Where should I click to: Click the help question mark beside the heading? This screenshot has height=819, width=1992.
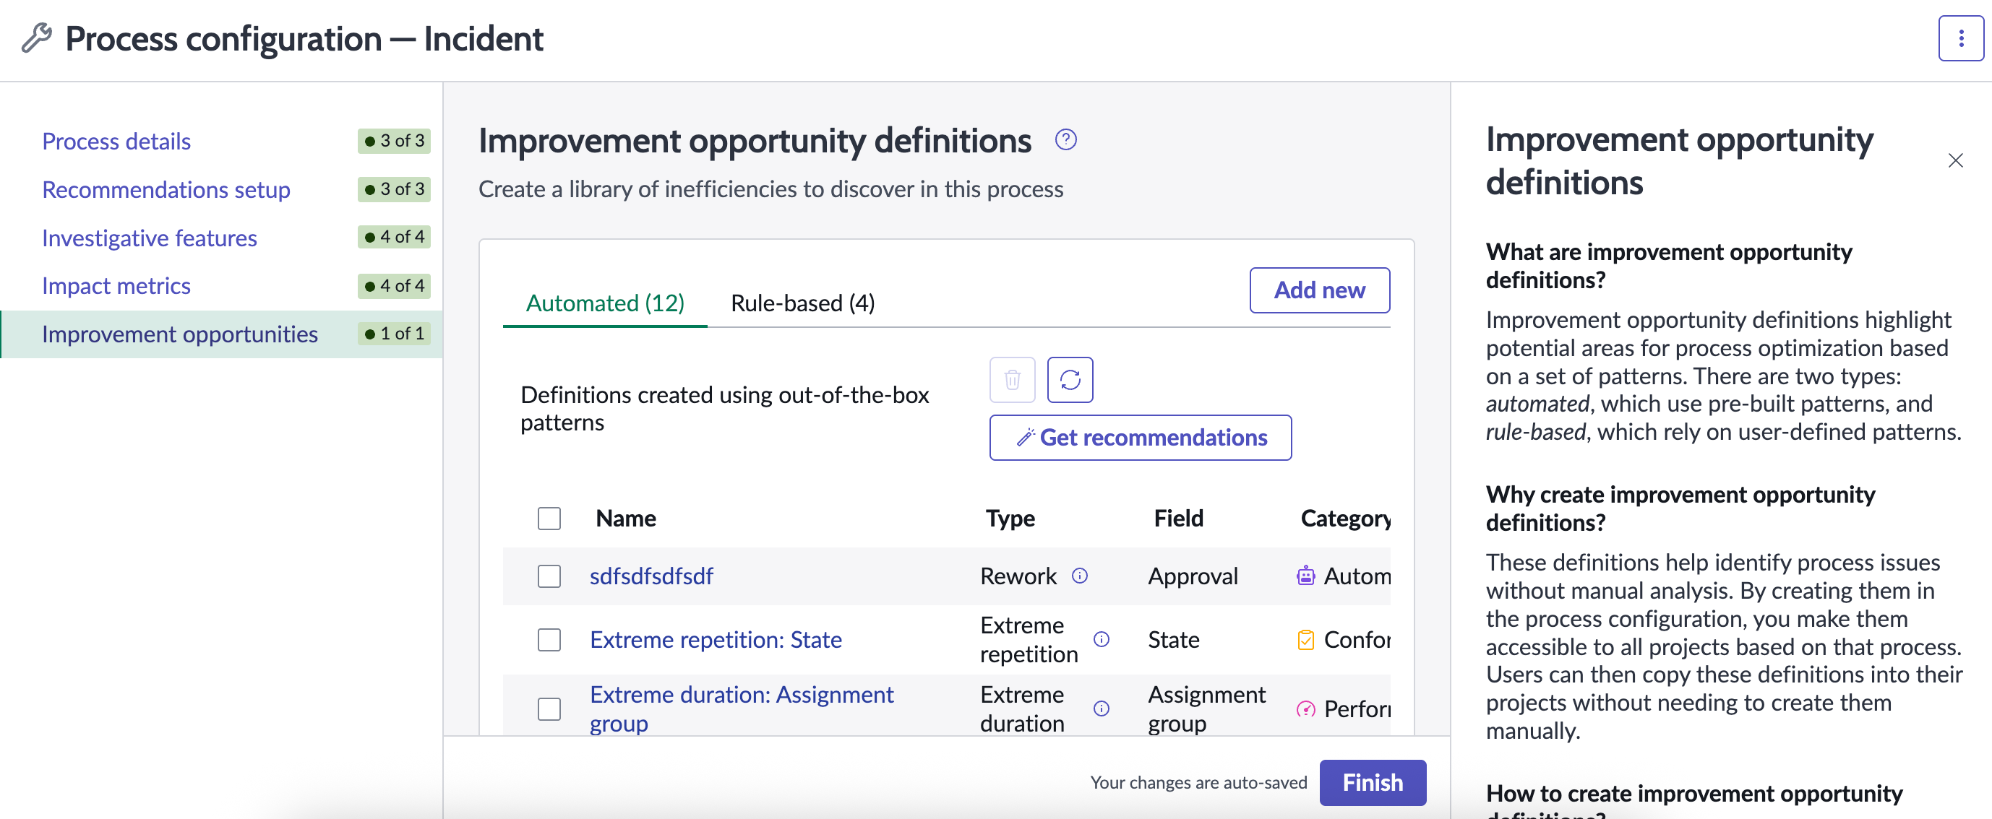(1065, 140)
